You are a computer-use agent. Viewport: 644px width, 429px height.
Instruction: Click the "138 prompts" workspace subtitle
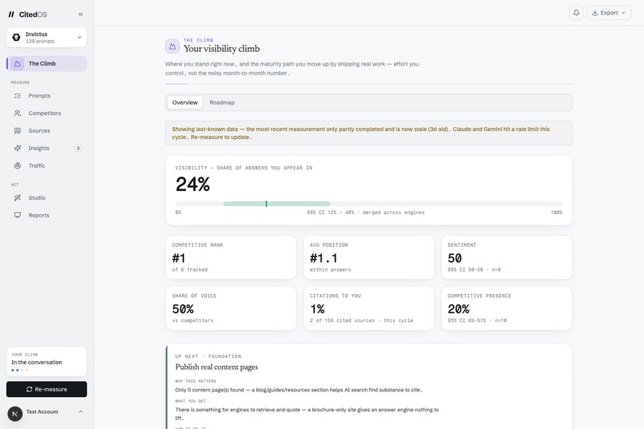pos(40,42)
